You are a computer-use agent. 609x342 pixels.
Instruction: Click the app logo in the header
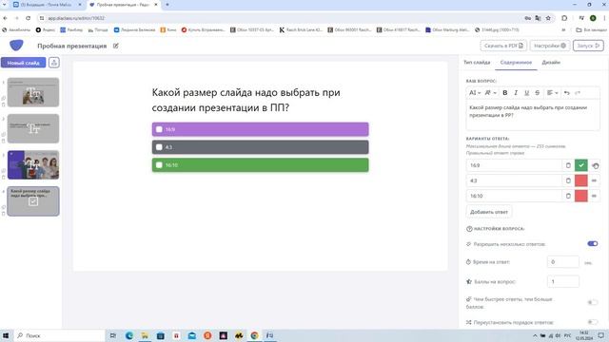tap(16, 46)
